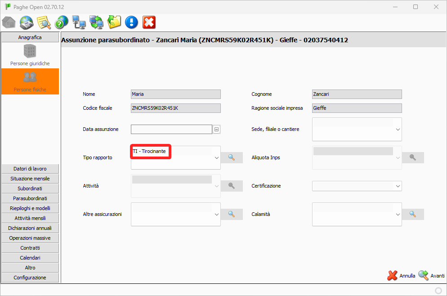Click the red X toolbar icon

click(x=149, y=22)
